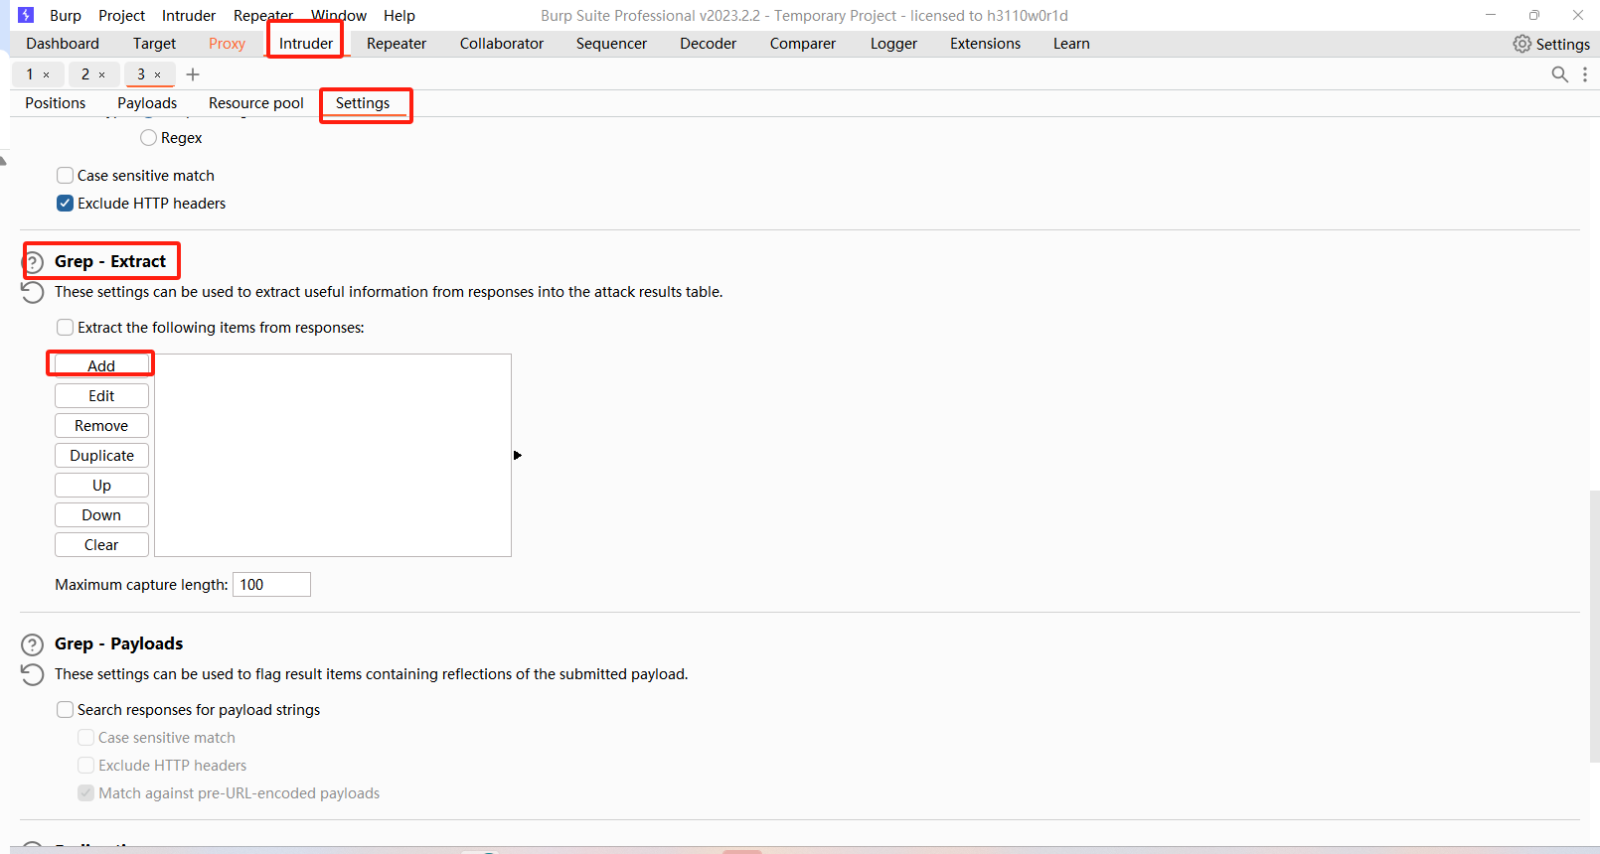
Task: Click the Burp Suite logo icon
Action: pyautogui.click(x=26, y=15)
